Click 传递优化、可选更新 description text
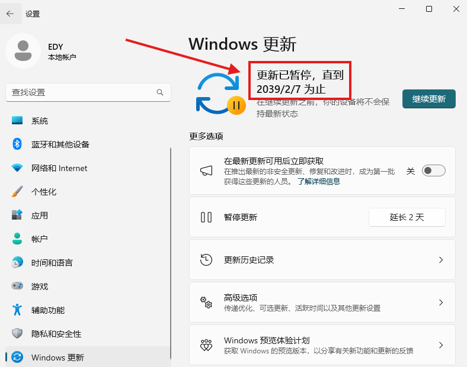This screenshot has height=367, width=467. pyautogui.click(x=302, y=308)
